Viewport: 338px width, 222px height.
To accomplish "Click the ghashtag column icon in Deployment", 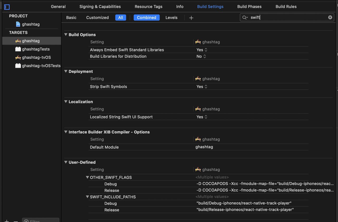I will [x=198, y=79].
